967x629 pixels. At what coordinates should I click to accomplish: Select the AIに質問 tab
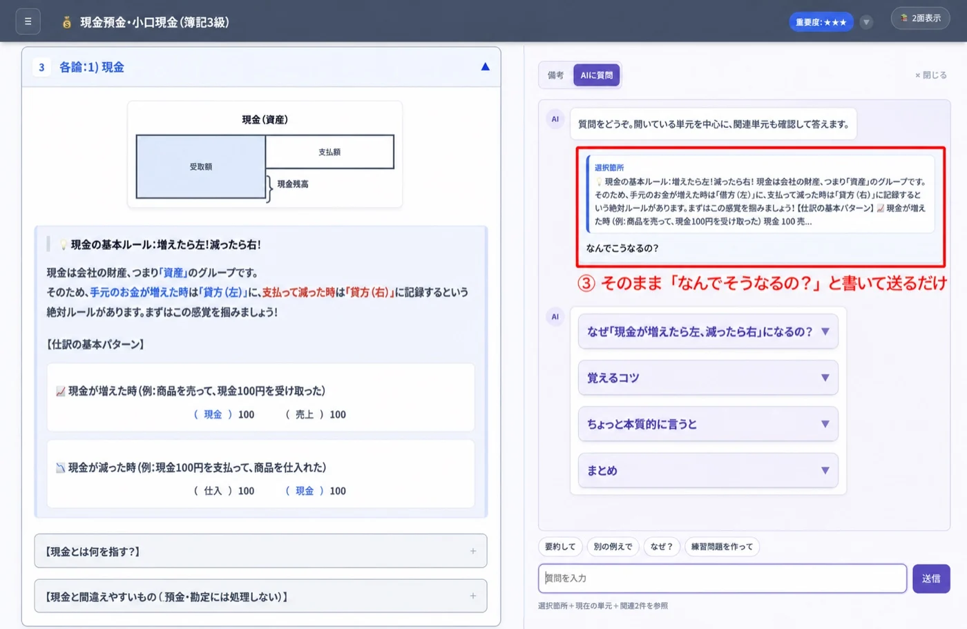click(x=597, y=75)
